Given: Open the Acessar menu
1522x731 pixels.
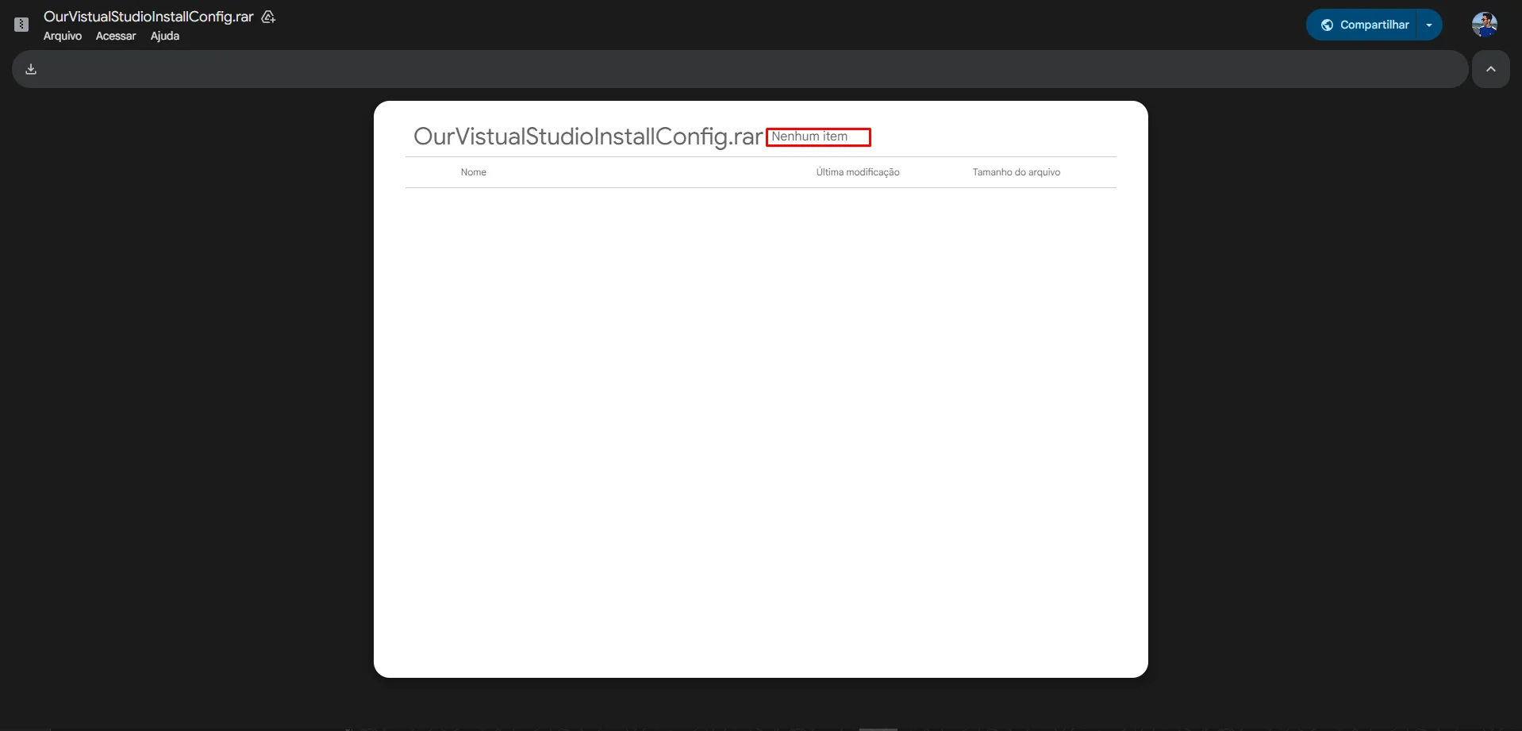Looking at the screenshot, I should [x=116, y=36].
